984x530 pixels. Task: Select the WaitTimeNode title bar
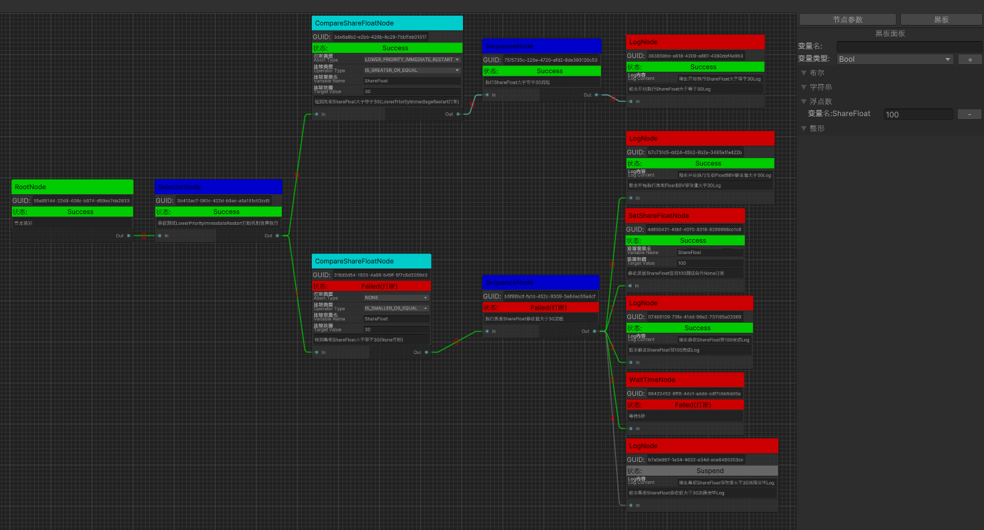coord(685,380)
